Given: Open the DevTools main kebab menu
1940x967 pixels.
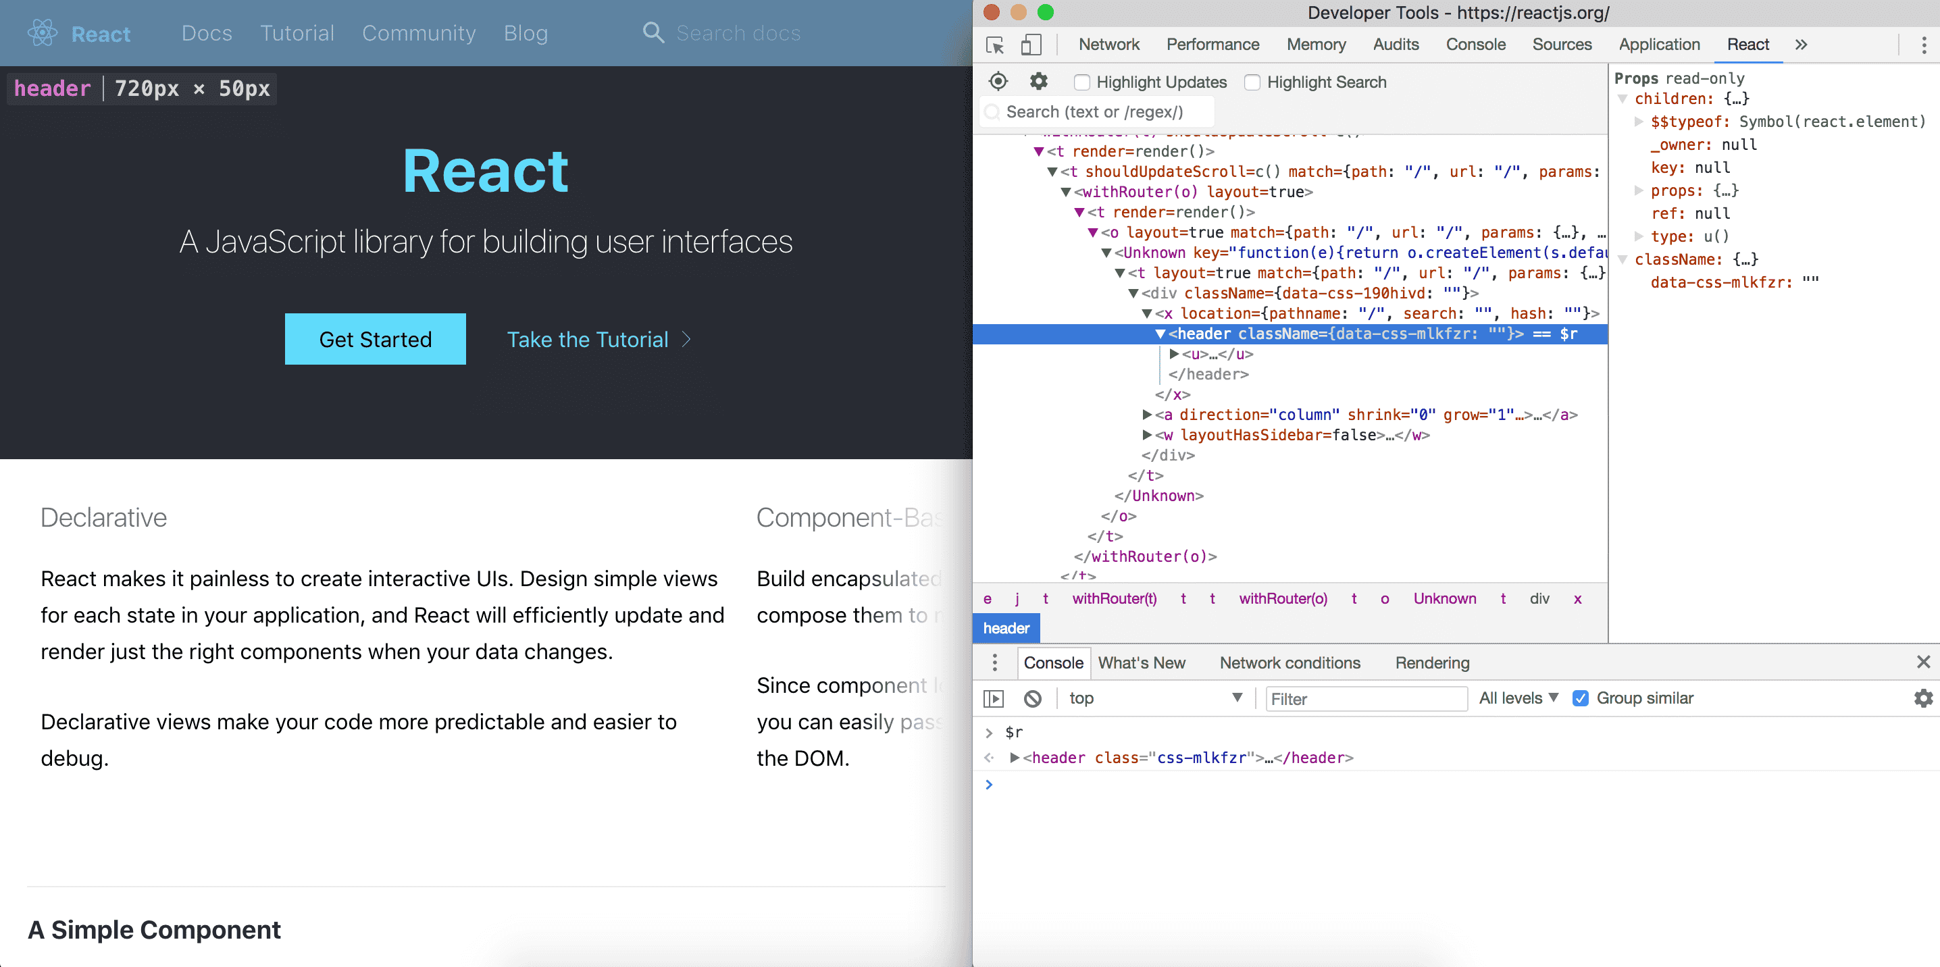Looking at the screenshot, I should [1923, 45].
